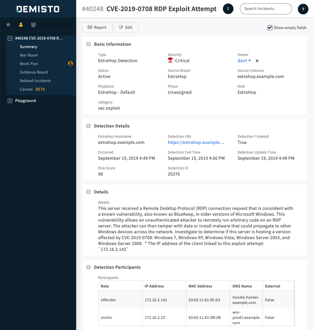Click the Risk Score value 98
The image size is (314, 330).
click(100, 174)
